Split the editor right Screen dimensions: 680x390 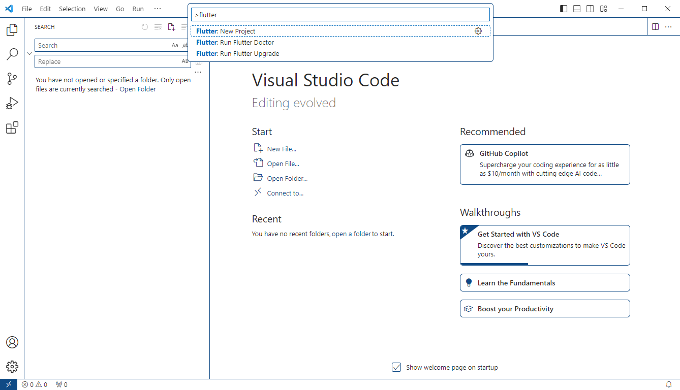[655, 27]
